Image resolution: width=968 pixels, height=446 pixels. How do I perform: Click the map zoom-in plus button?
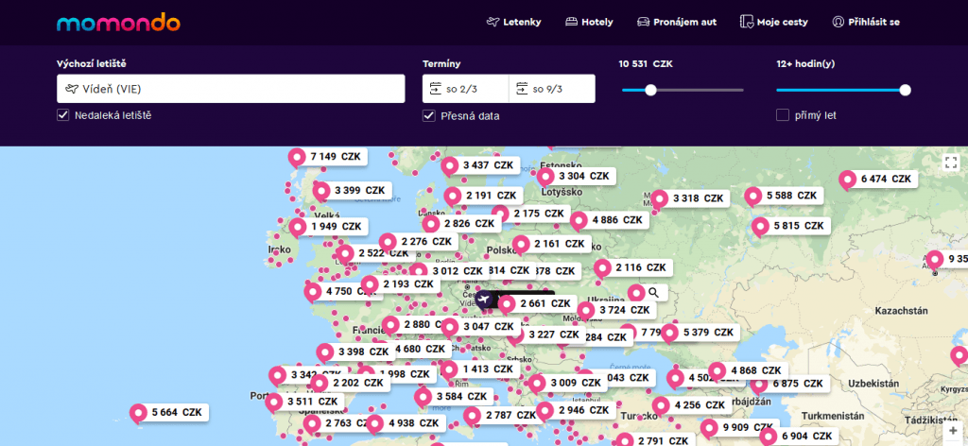(951, 428)
